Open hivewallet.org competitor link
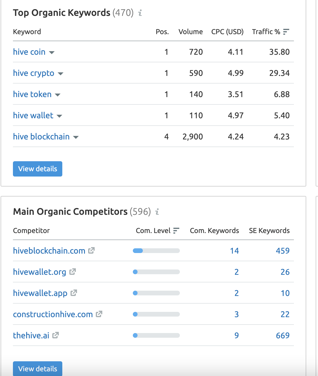Screen dimensions: 318x376 pyautogui.click(x=40, y=272)
